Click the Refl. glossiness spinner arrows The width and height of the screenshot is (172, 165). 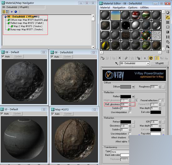coord(130,104)
